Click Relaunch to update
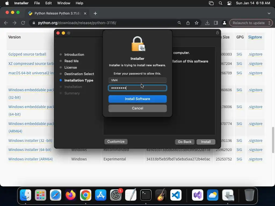Image resolution: width=275 pixels, height=206 pixels. pyautogui.click(x=249, y=23)
